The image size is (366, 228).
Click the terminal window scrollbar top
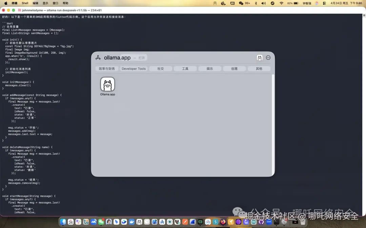point(364,15)
